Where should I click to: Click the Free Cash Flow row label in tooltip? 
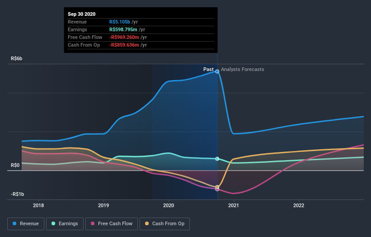[x=85, y=37]
